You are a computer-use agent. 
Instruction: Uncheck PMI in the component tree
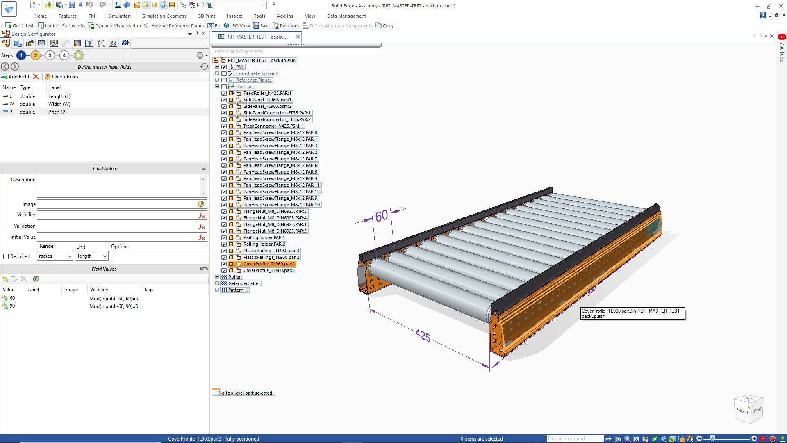(x=224, y=66)
